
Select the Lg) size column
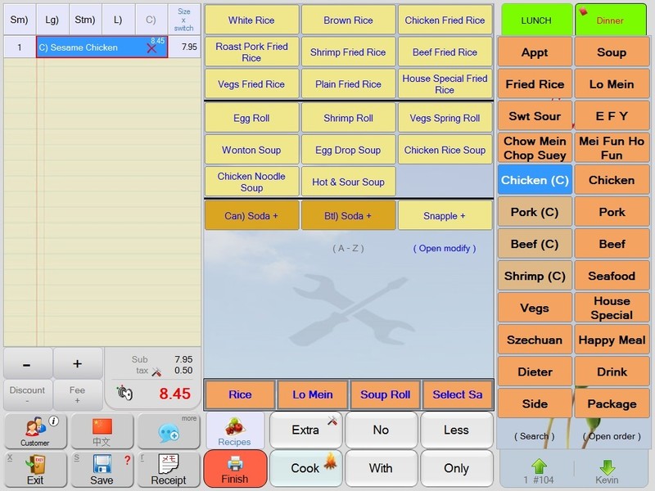(x=52, y=19)
